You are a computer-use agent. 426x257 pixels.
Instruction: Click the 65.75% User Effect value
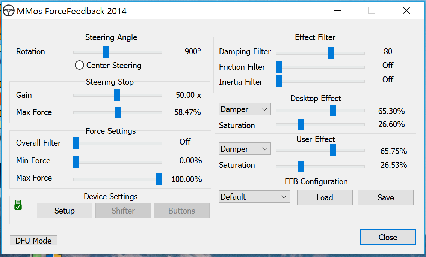[x=394, y=151]
